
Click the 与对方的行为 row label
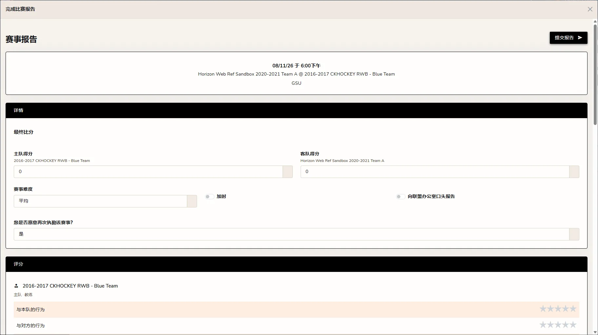click(30, 326)
